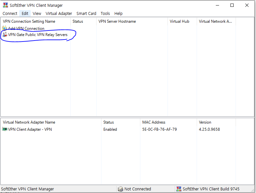Viewport: 256px width, 193px height.
Task: Open the Tools menu
Action: tap(105, 13)
